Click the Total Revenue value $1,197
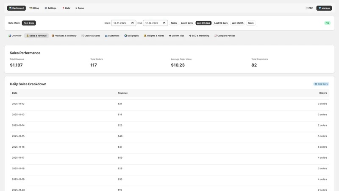Screen dimensions: 339x191 16,65
